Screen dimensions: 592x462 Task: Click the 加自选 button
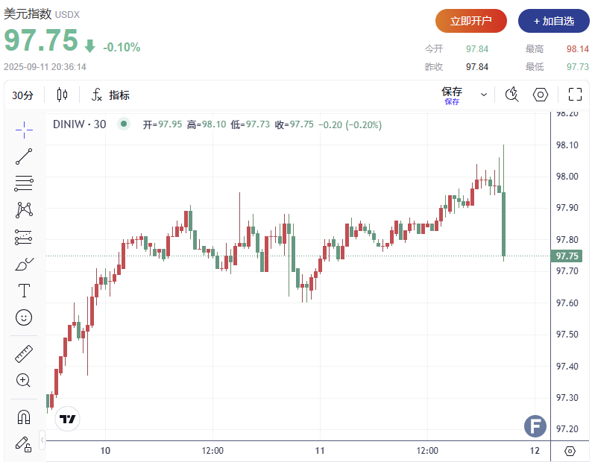pos(553,21)
